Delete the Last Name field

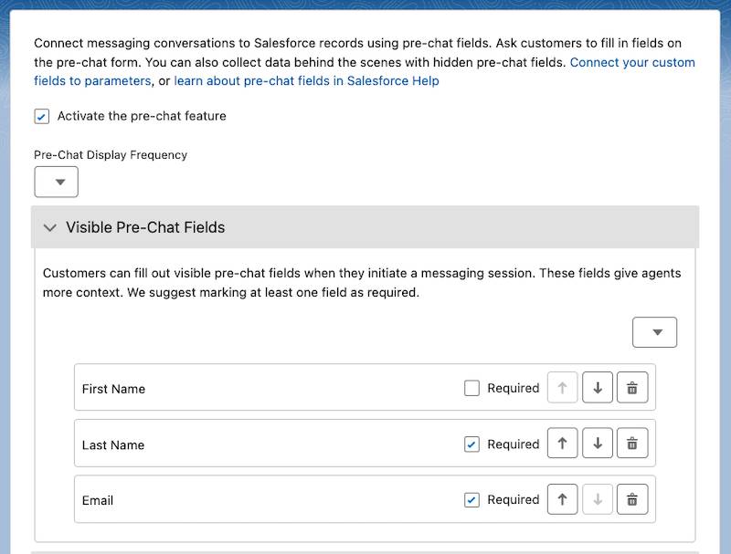tap(632, 444)
